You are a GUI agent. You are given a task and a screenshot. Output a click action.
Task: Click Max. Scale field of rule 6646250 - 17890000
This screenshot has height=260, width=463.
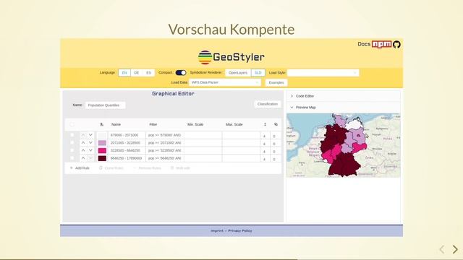[241, 158]
